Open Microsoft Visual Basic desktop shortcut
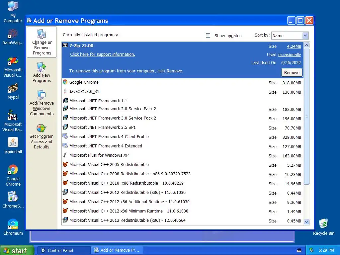Viewport: 340px width, 255px height. pos(13,121)
